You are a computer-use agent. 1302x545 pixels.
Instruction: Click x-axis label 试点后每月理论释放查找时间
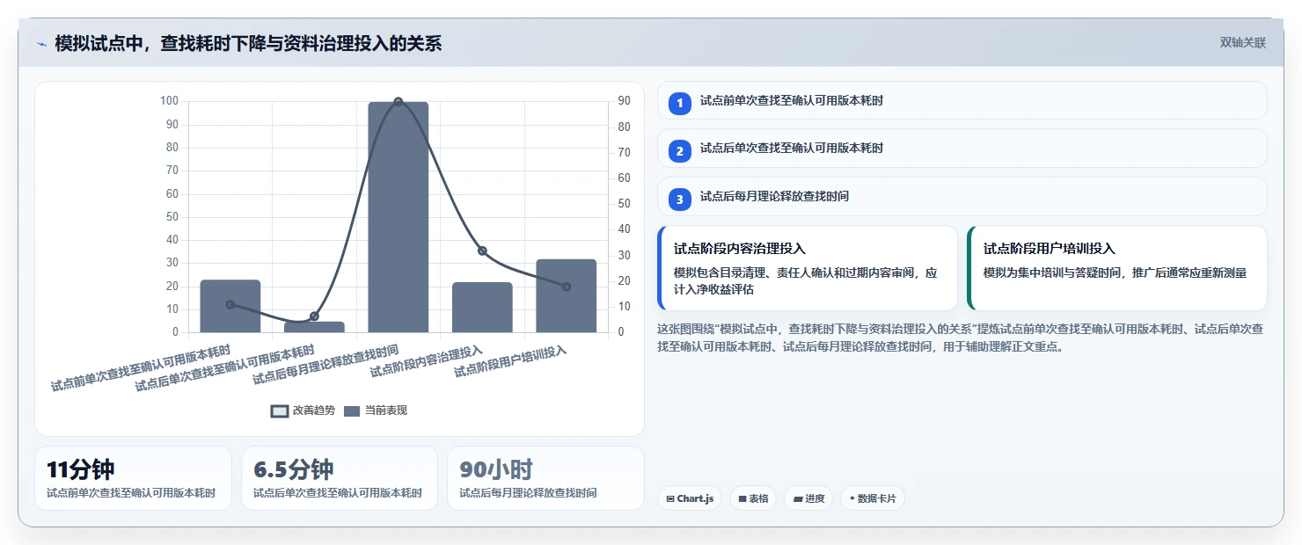pyautogui.click(x=326, y=365)
